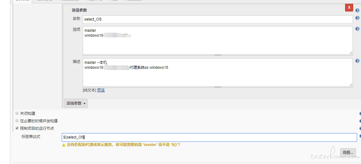Click the help icon beside the 选项 textarea
Image resolution: width=361 pixels, height=164 pixels.
(357, 29)
